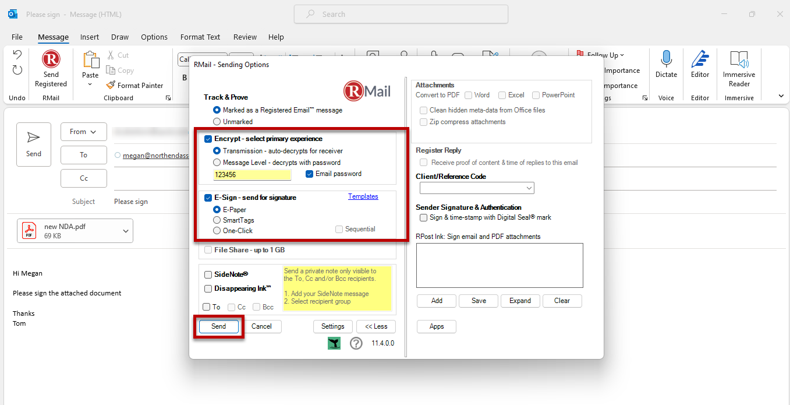Open the Format Text tab
The width and height of the screenshot is (790, 405).
point(200,37)
